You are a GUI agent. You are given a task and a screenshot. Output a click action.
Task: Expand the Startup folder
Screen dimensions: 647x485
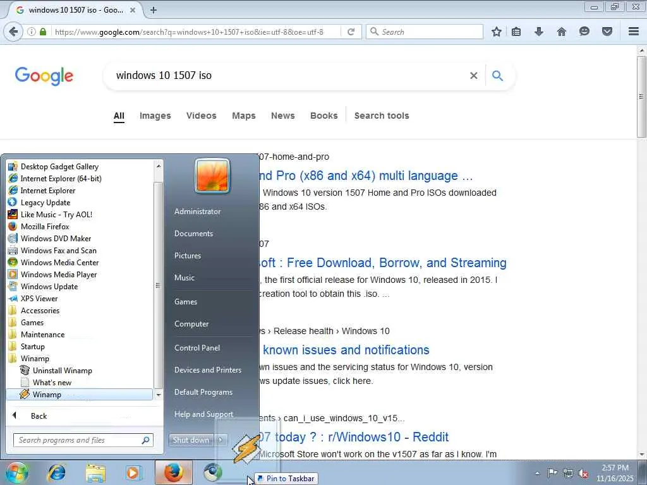click(x=33, y=347)
